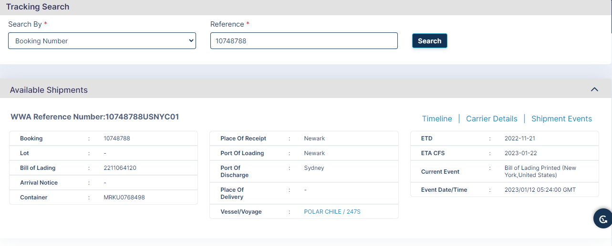Click container number MRKU0768498

[124, 197]
